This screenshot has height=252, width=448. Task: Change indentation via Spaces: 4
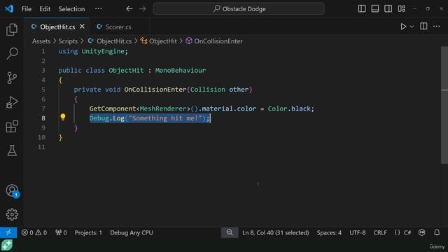pos(329,232)
